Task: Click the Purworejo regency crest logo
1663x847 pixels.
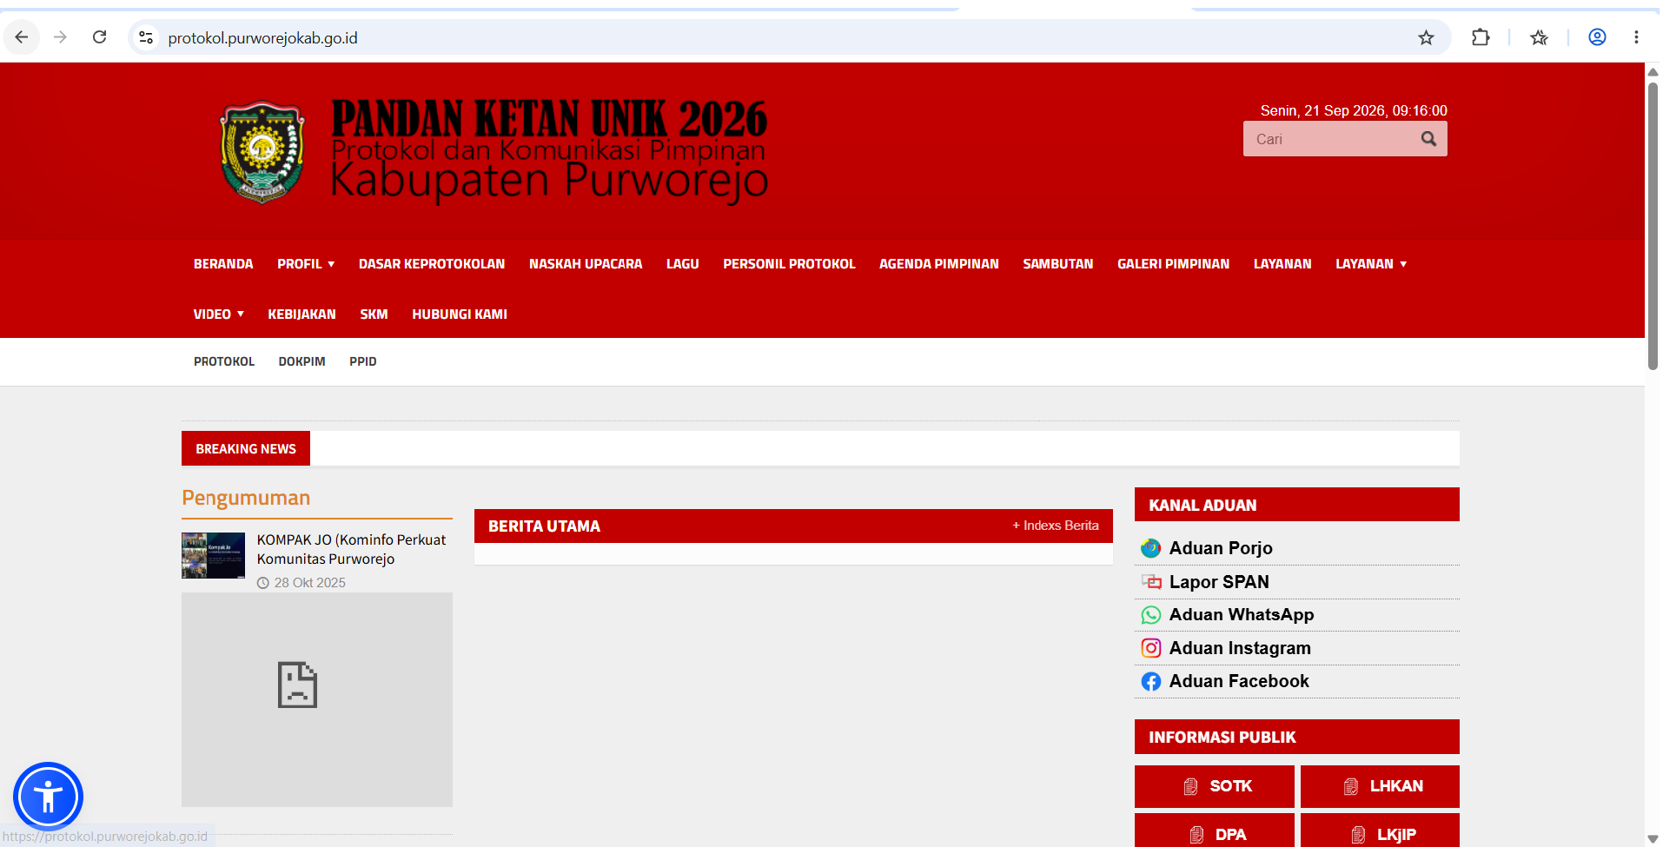Action: pos(262,152)
